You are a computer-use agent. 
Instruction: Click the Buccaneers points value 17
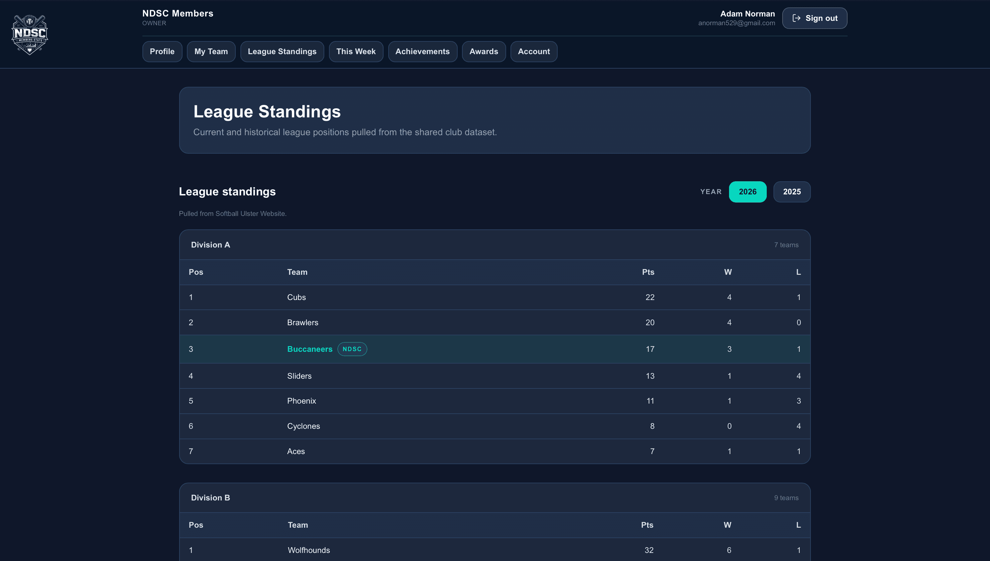(x=650, y=349)
